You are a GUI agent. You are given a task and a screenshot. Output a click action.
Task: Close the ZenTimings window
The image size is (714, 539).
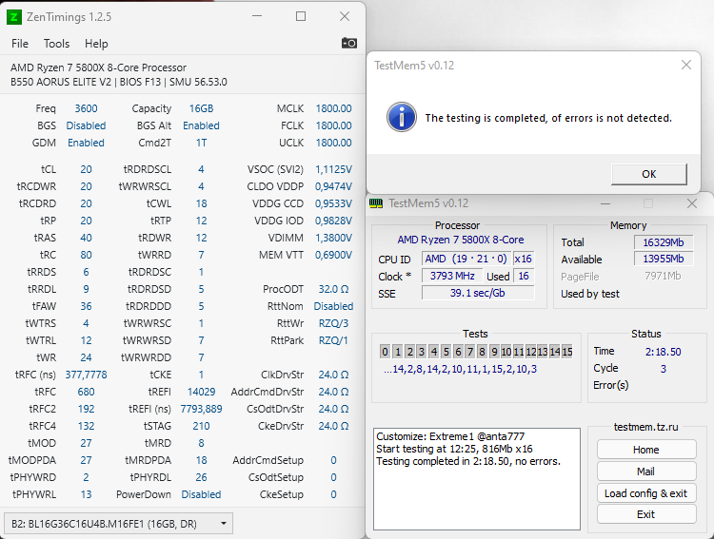(345, 16)
